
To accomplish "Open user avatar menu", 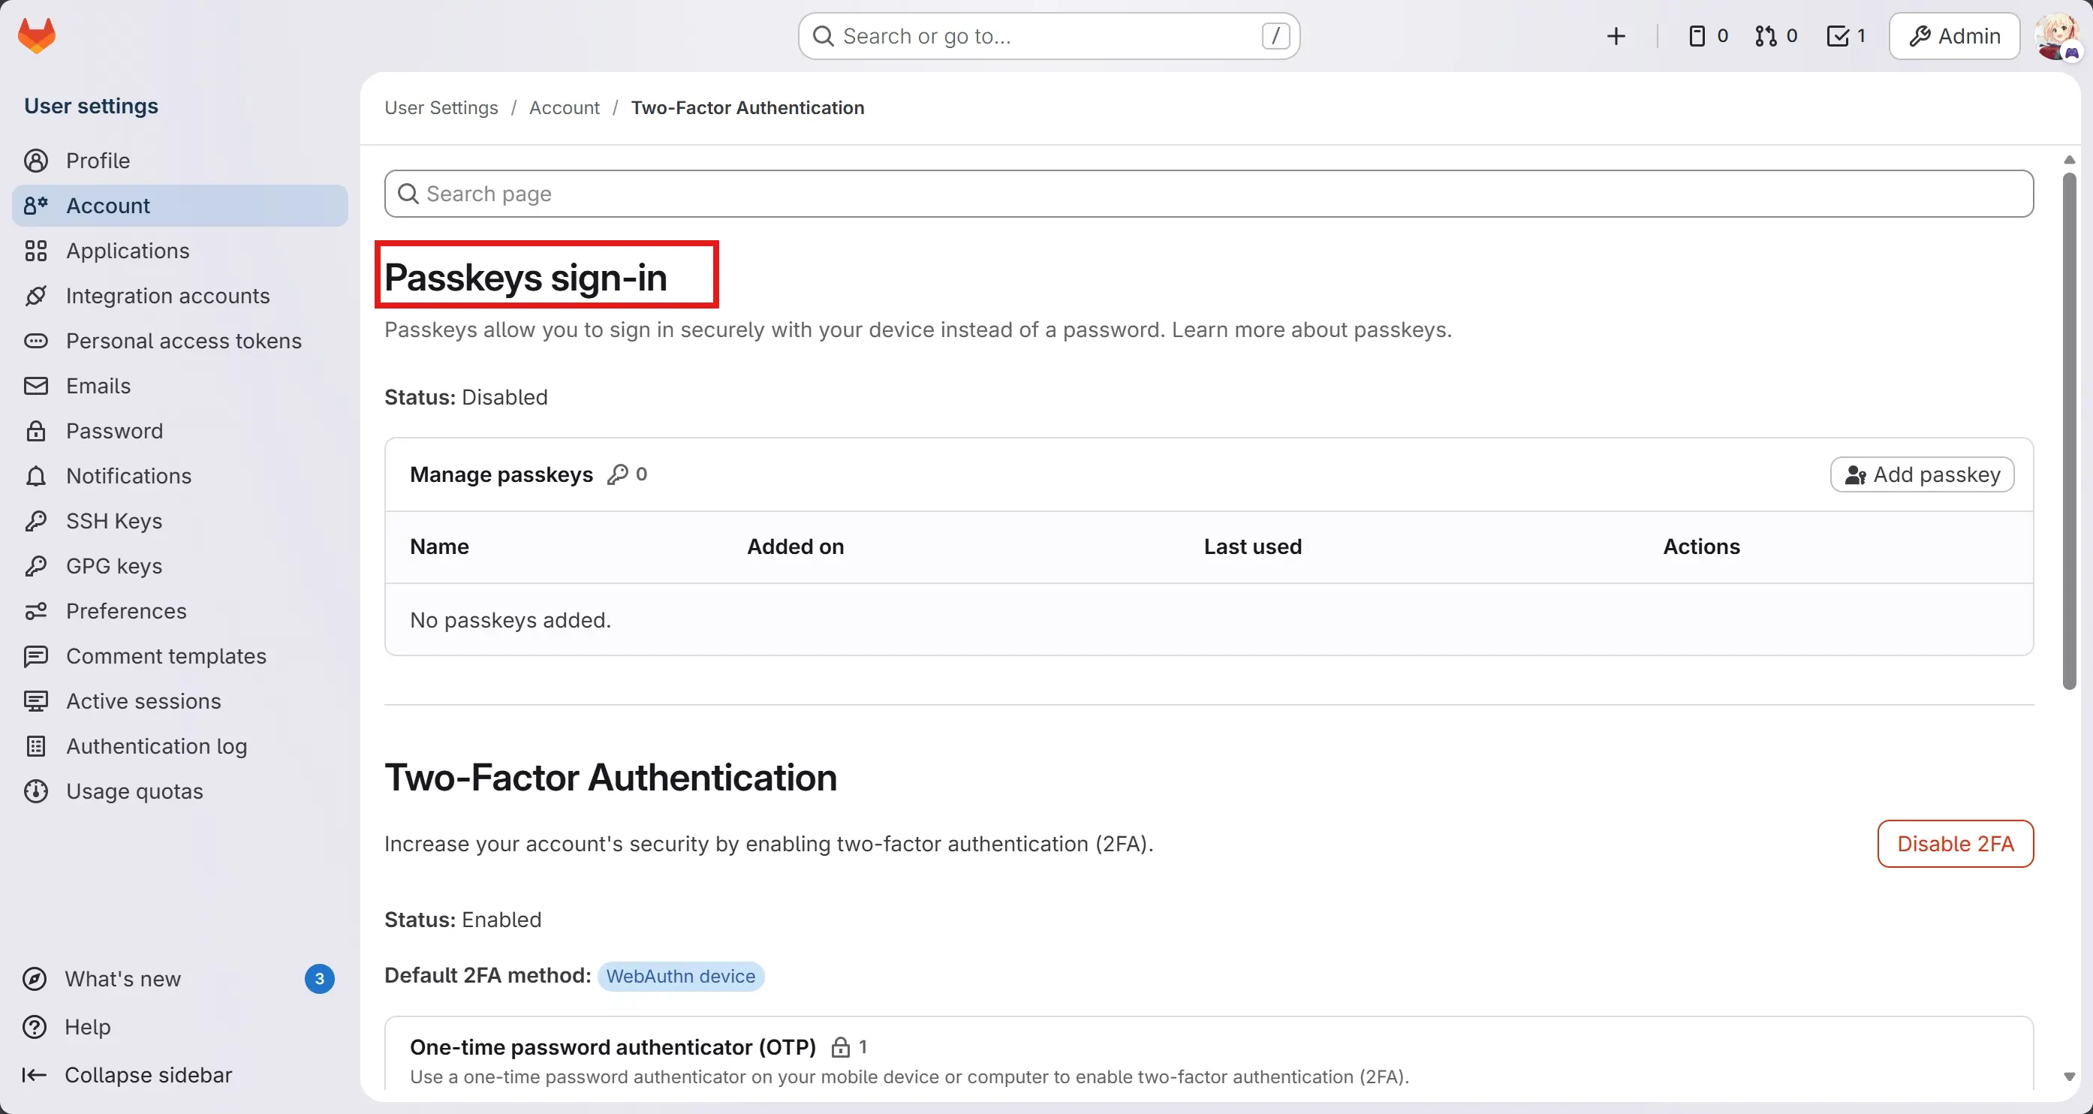I will tap(2057, 36).
